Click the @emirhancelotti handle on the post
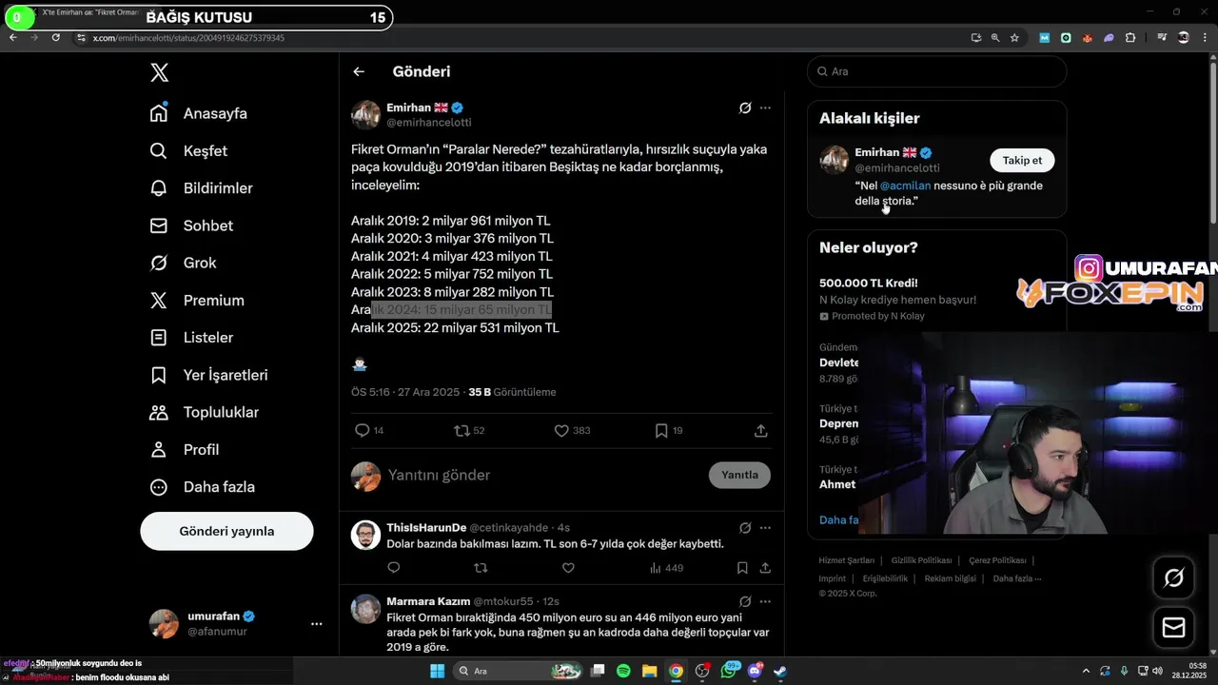 pyautogui.click(x=429, y=123)
